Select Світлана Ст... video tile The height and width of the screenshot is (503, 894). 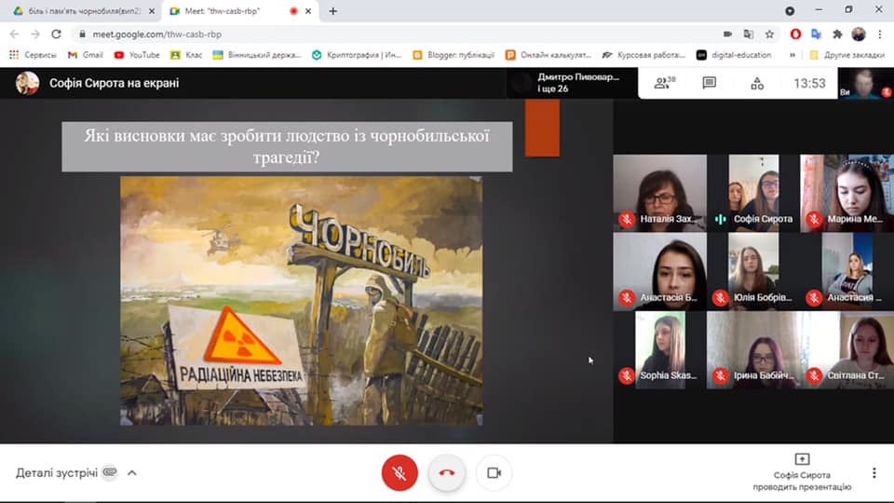(x=847, y=350)
